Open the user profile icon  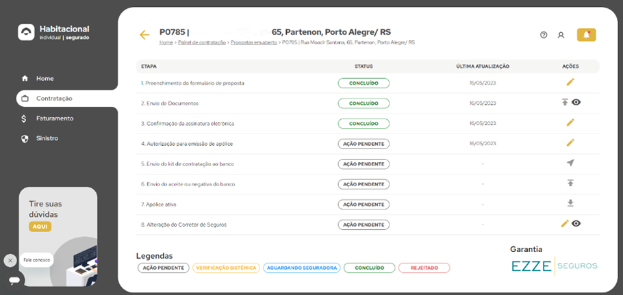click(x=561, y=35)
